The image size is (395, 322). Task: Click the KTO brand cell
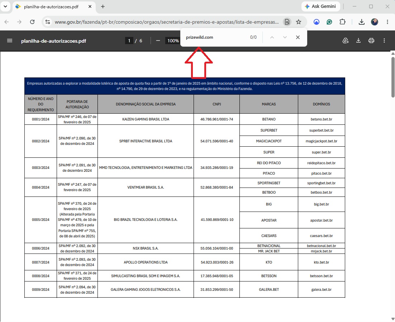(x=269, y=262)
